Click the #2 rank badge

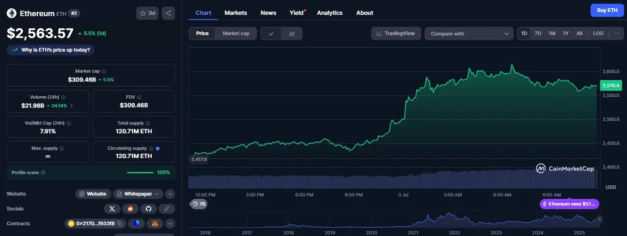[74, 13]
